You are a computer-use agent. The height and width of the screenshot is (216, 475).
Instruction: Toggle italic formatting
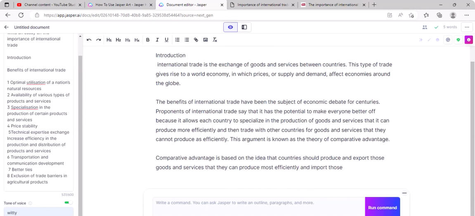(157, 40)
